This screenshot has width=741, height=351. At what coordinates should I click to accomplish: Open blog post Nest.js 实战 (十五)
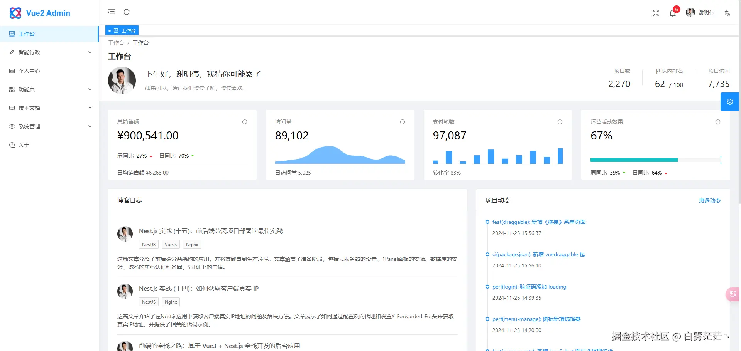211,231
